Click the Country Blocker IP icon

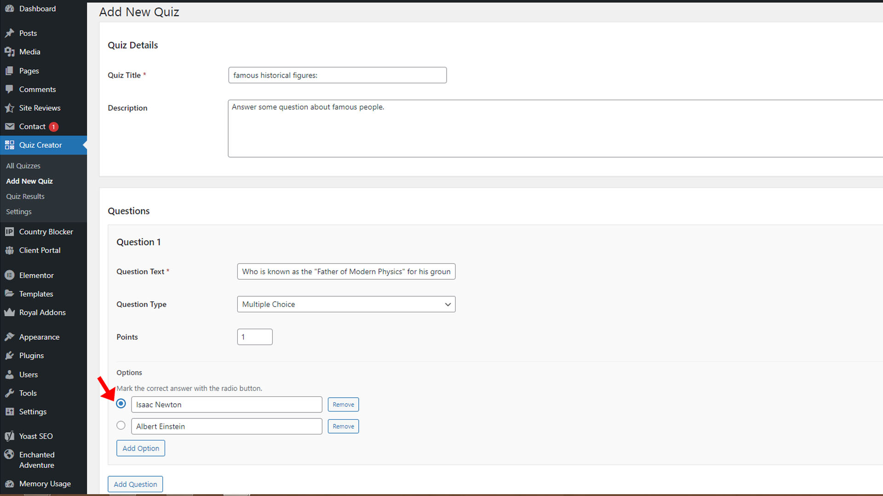coord(10,231)
